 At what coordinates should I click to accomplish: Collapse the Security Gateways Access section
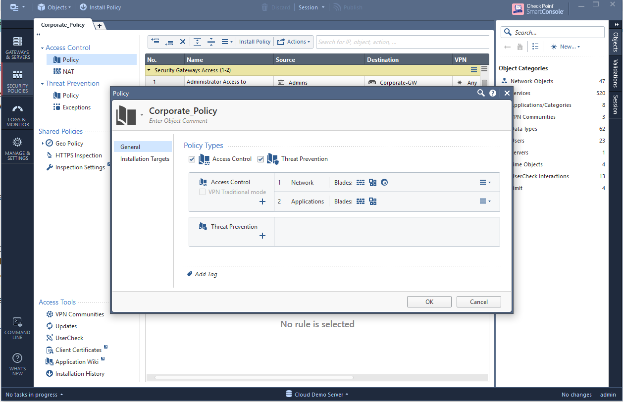pyautogui.click(x=149, y=70)
